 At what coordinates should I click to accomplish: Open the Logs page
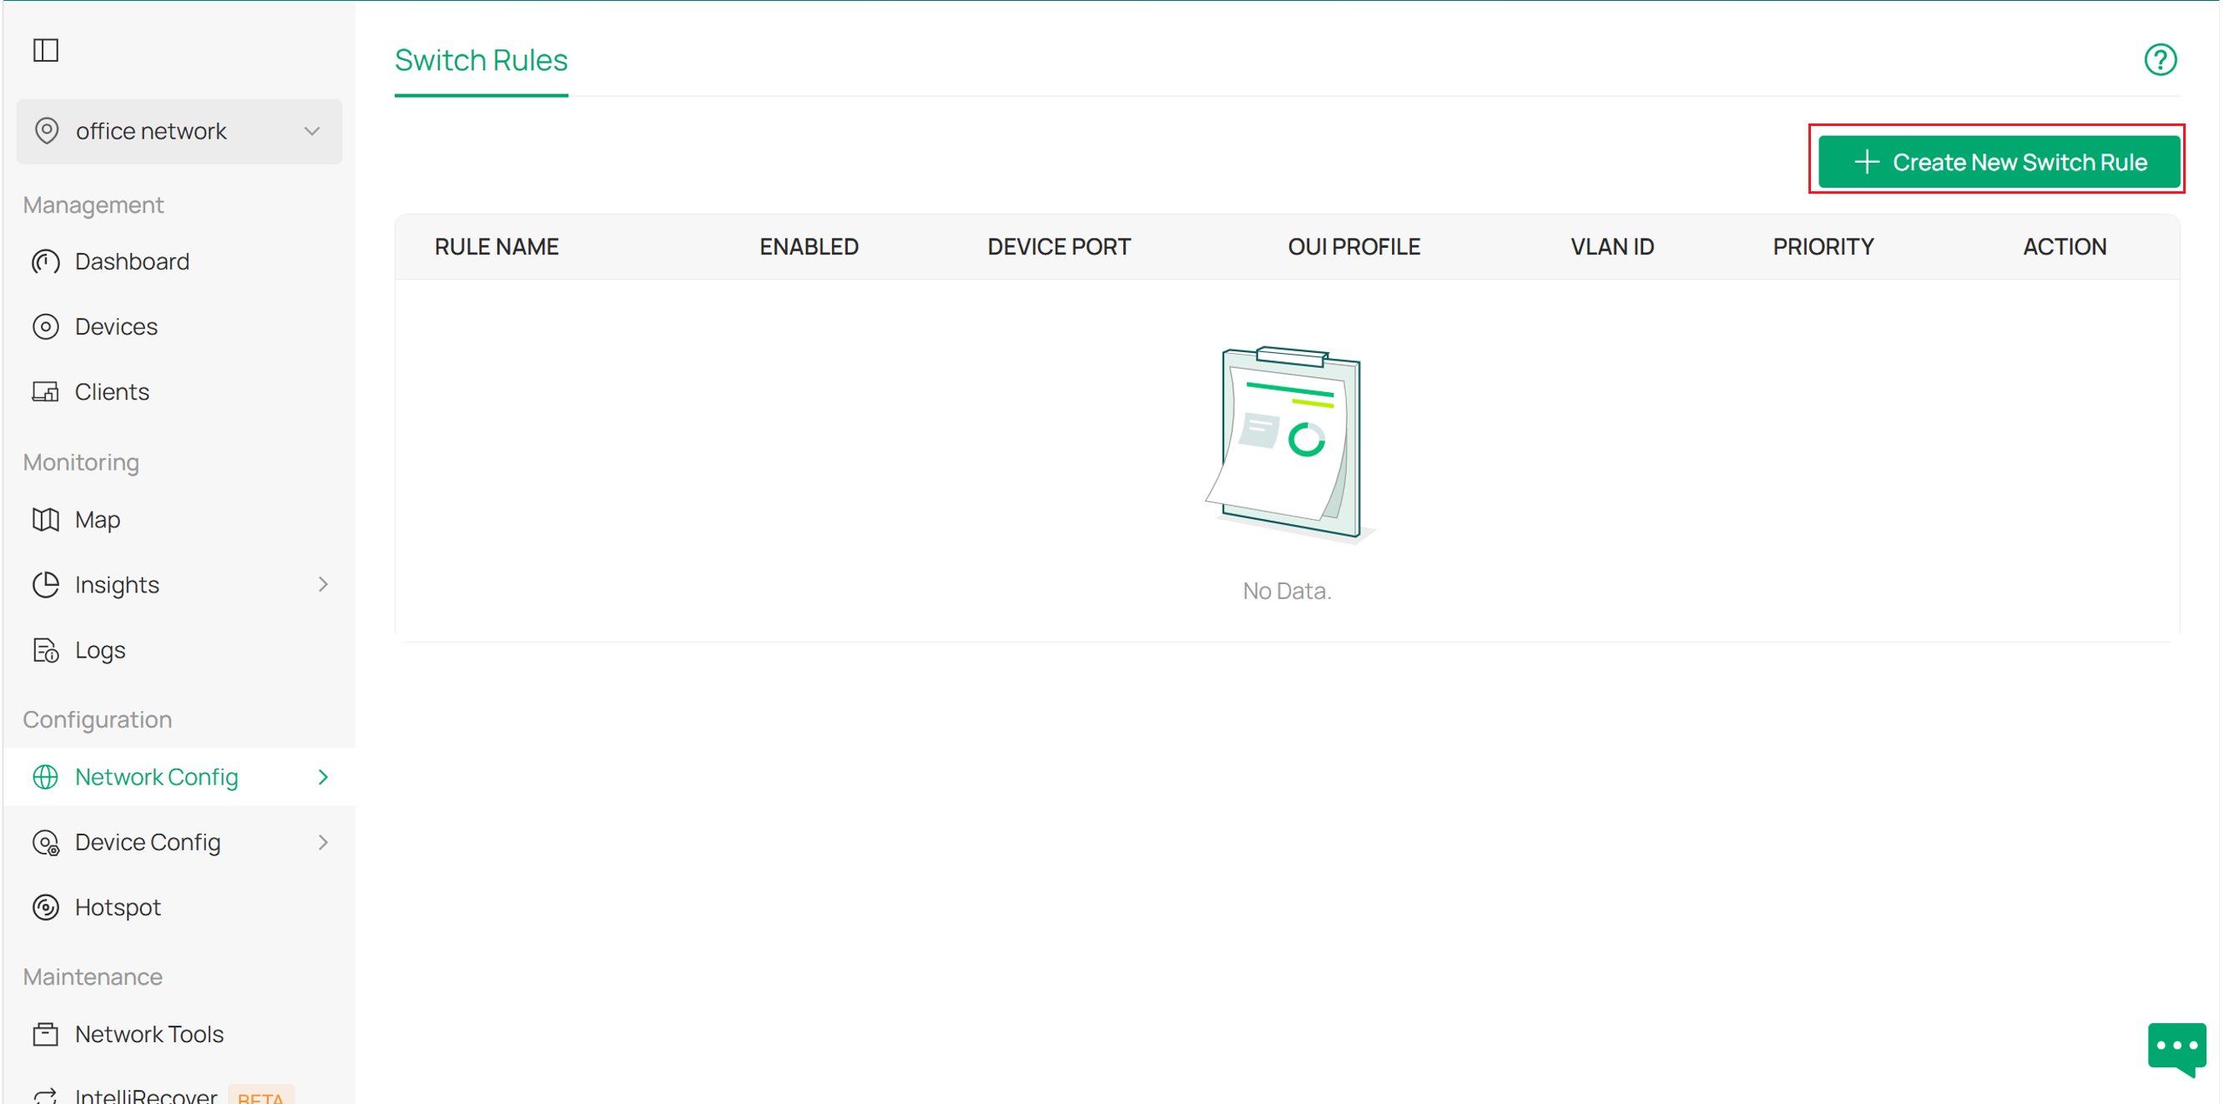pos(100,650)
